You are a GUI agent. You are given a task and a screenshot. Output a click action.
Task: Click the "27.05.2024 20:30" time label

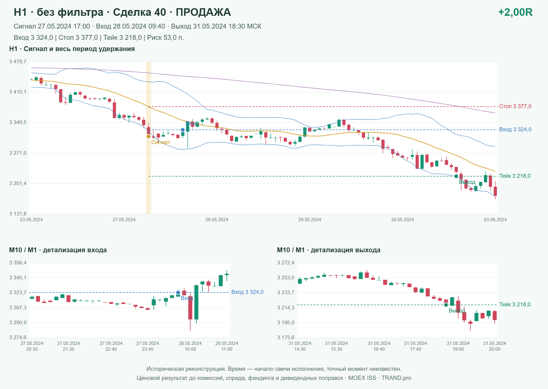pos(32,346)
